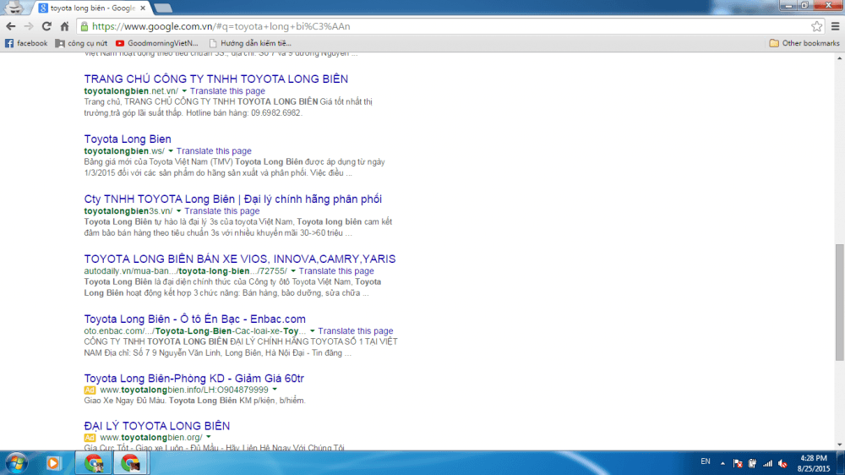Open a new tab next to the Google tab
845x475 pixels.
163,8
